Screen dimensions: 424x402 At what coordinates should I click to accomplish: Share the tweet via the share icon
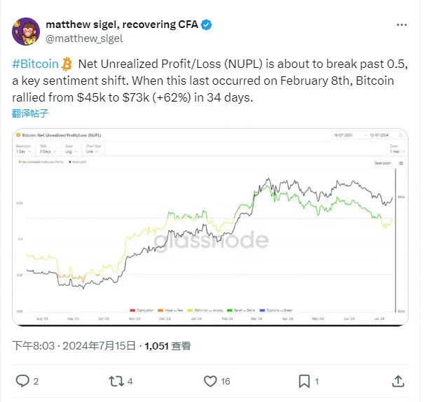point(397,381)
